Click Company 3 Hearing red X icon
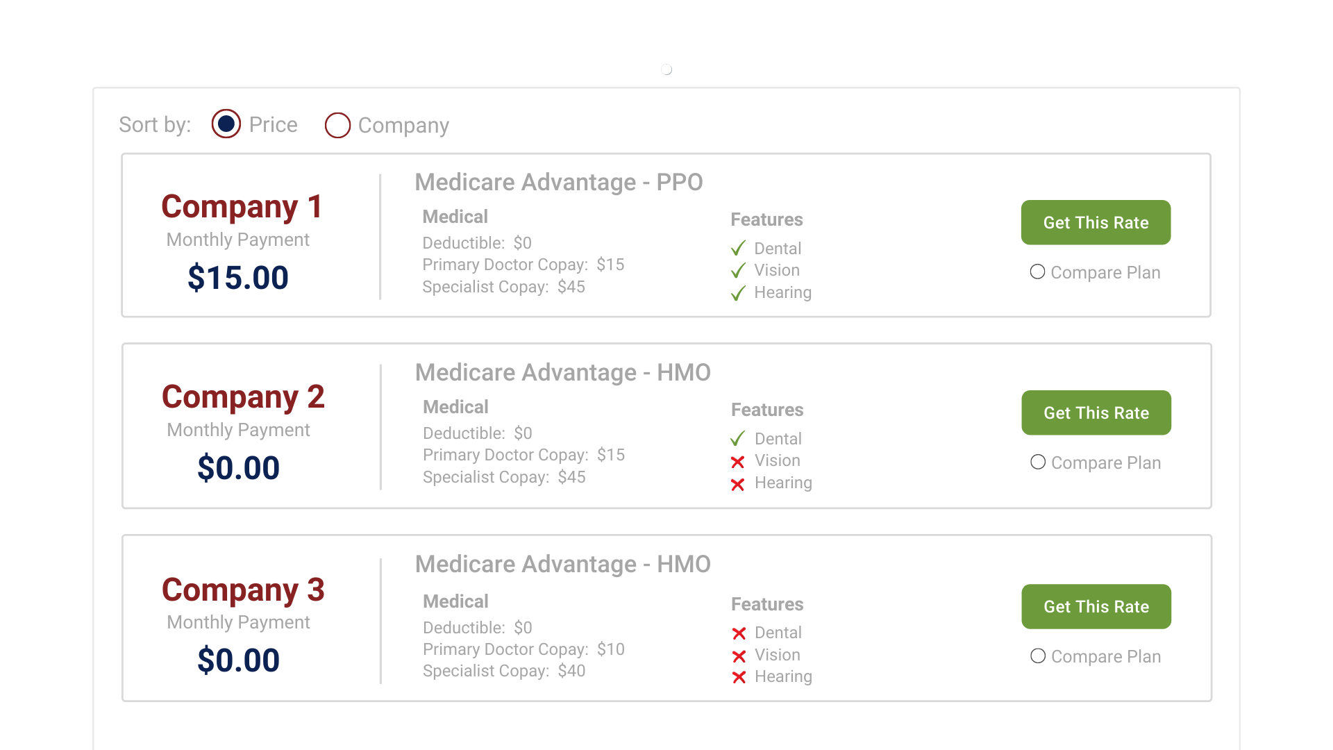The image size is (1333, 750). point(739,677)
